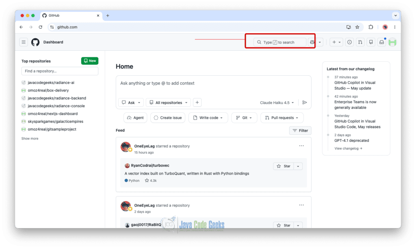Click the plus add context button

(x=197, y=102)
